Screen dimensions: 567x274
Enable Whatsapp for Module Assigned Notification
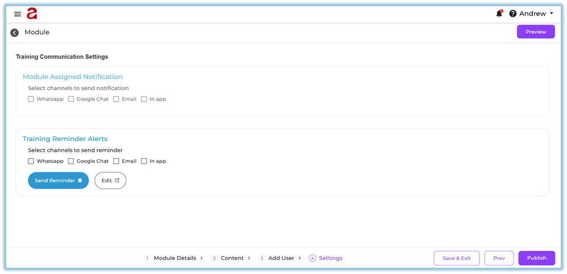[x=31, y=99]
